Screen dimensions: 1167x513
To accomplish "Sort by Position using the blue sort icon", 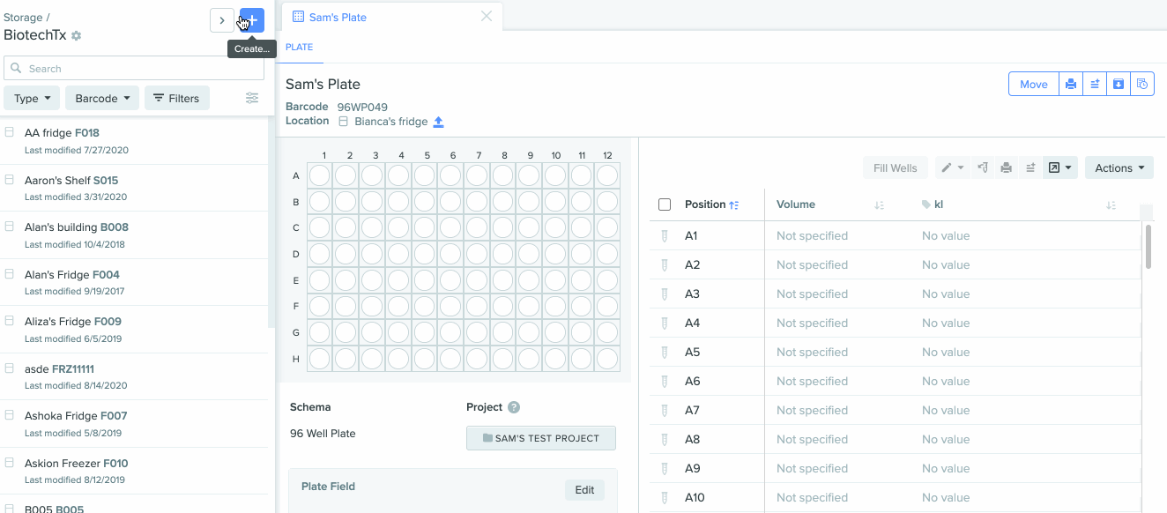I will 734,204.
